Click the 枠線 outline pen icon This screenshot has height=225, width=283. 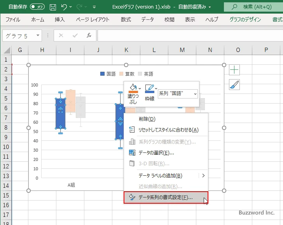pos(150,88)
